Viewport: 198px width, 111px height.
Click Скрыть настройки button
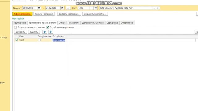pyautogui.click(x=44, y=14)
